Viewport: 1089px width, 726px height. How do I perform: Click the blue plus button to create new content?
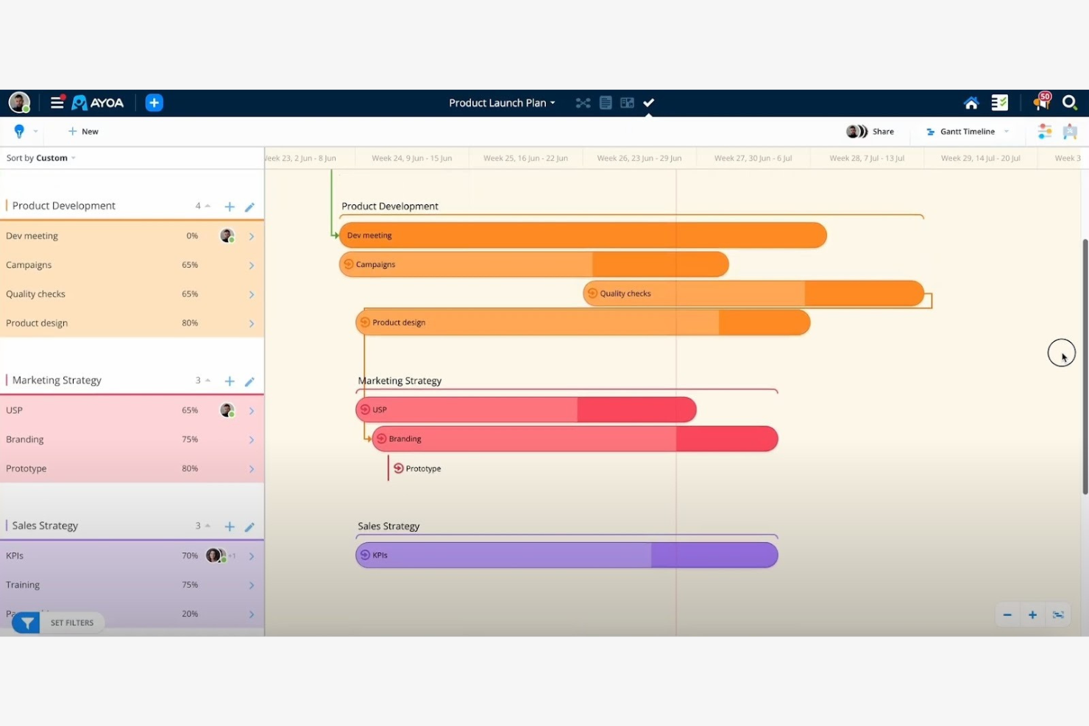coord(154,102)
